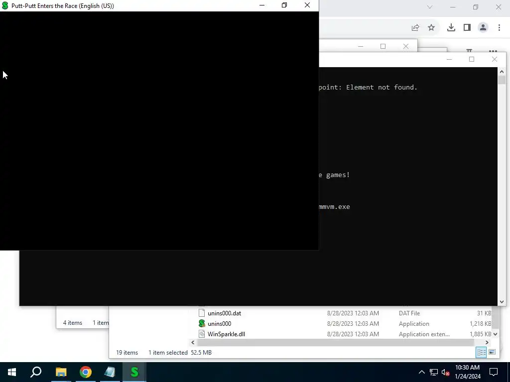Open notification center icon
Screen dimensions: 510x382
494,372
